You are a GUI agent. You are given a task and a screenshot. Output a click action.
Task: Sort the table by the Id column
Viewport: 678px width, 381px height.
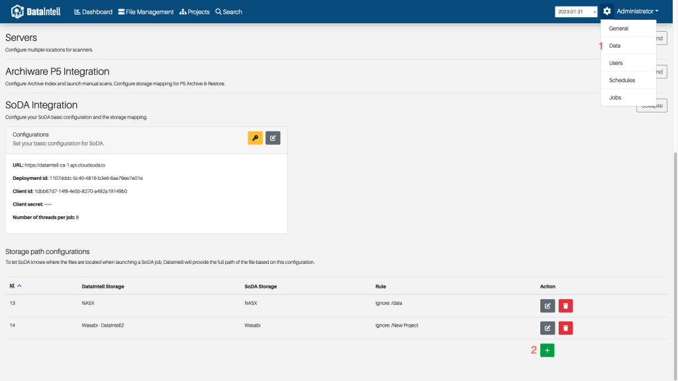15,286
